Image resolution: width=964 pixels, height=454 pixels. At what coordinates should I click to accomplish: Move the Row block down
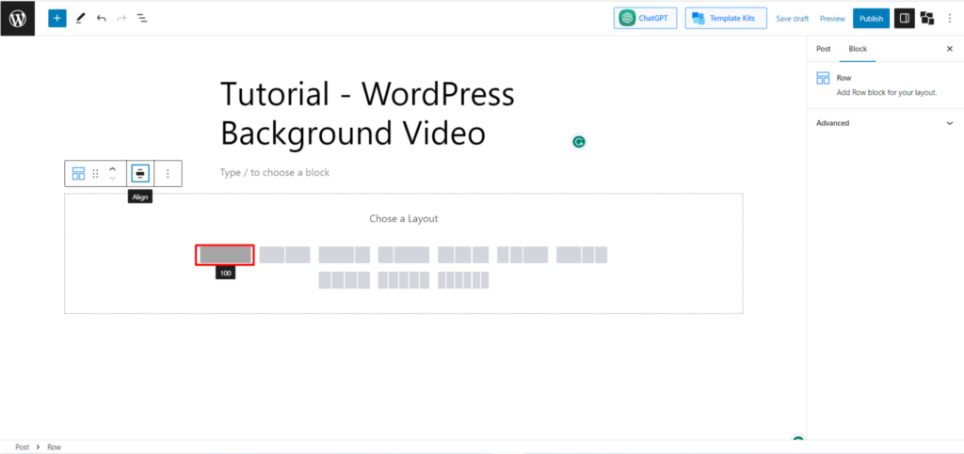click(x=113, y=179)
